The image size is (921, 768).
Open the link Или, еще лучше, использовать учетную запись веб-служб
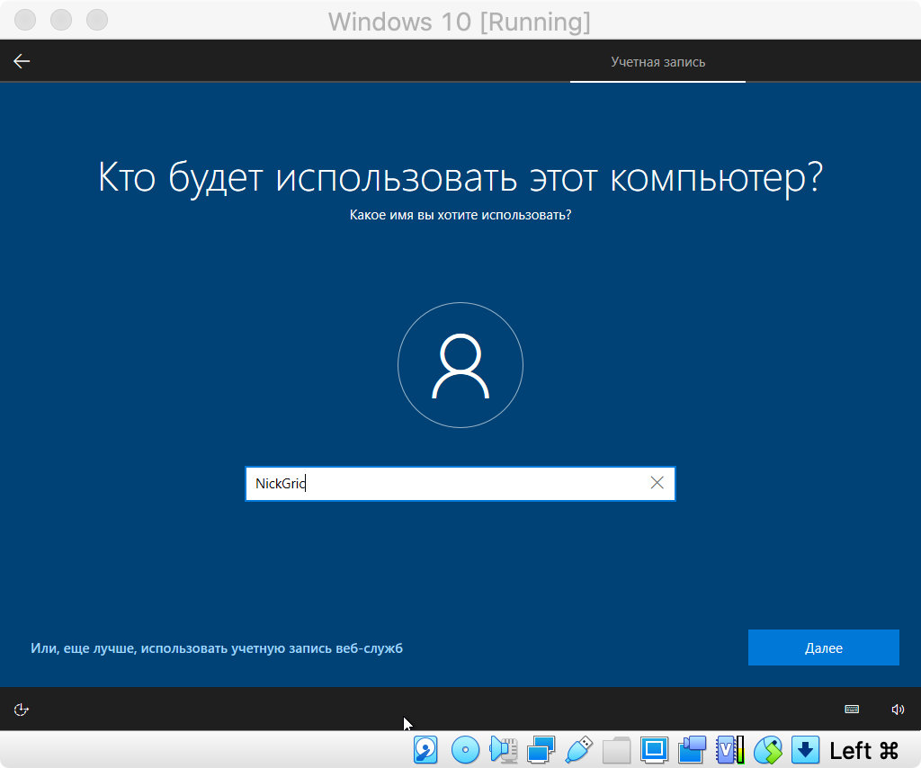(217, 648)
